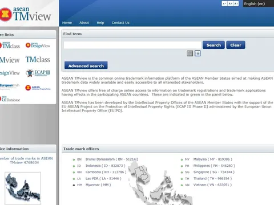
Task: Open the large DesignView link logo
Action: tap(10, 73)
